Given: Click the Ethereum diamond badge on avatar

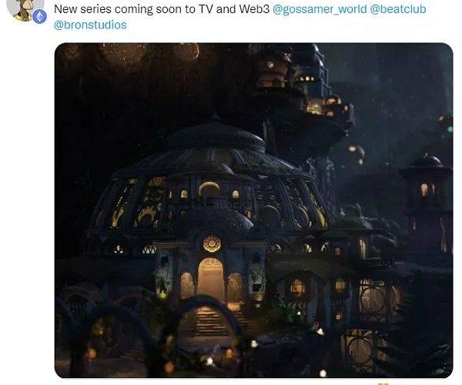Looking at the screenshot, I should pyautogui.click(x=39, y=16).
